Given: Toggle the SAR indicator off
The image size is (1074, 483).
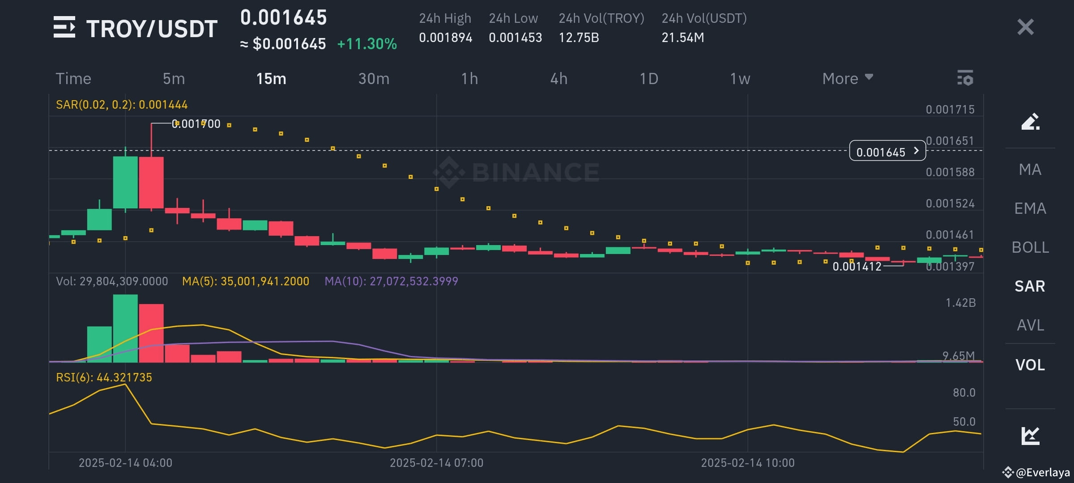Looking at the screenshot, I should coord(1030,286).
